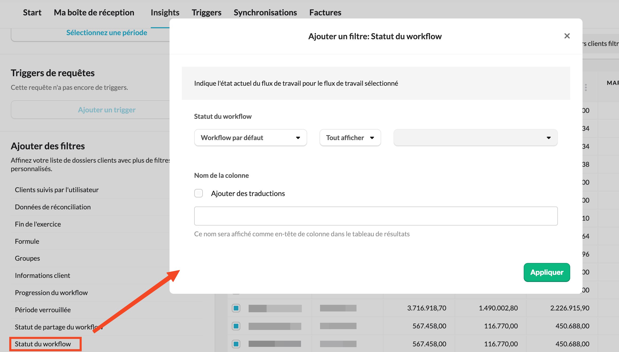Screen dimensions: 619x352
Task: Open the Factures menu item
Action: (x=325, y=12)
